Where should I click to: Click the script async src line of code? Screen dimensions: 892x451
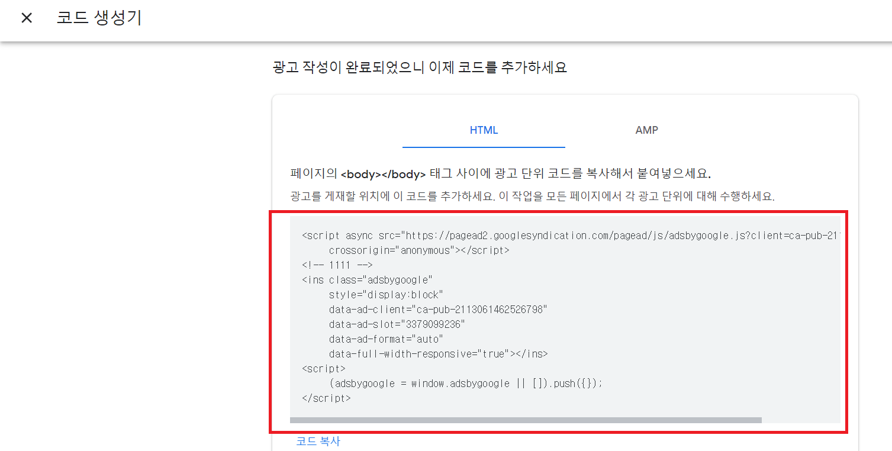click(x=571, y=236)
